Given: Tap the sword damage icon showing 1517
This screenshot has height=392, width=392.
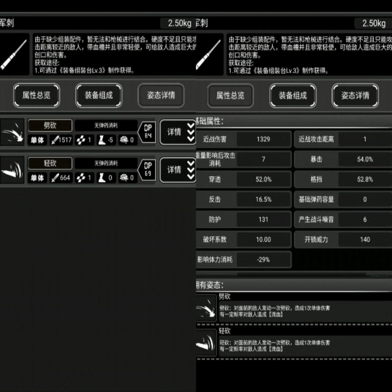Looking at the screenshot, I should pos(54,140).
